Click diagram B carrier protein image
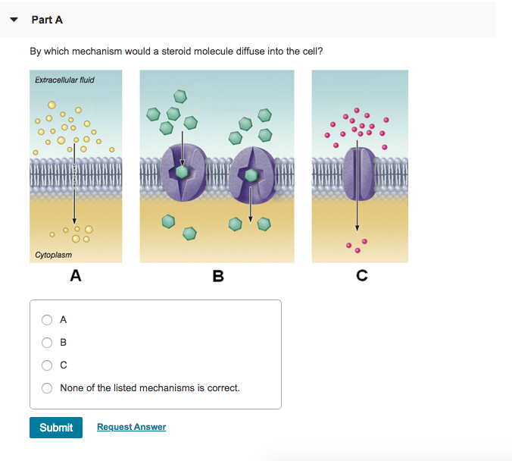This screenshot has height=461, width=512. [217, 167]
